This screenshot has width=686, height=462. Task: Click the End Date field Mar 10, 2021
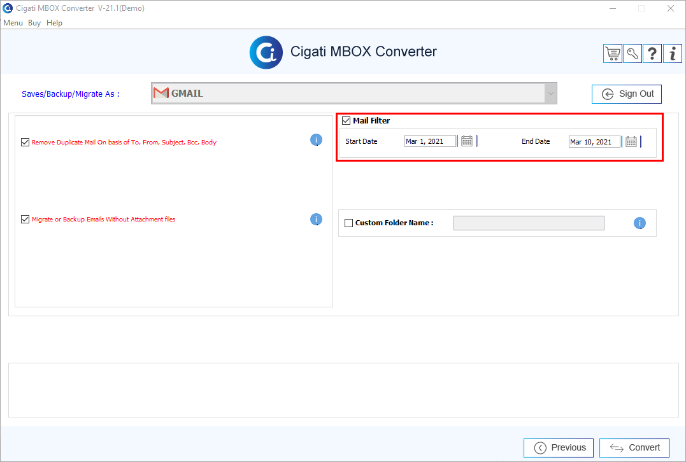pyautogui.click(x=594, y=142)
